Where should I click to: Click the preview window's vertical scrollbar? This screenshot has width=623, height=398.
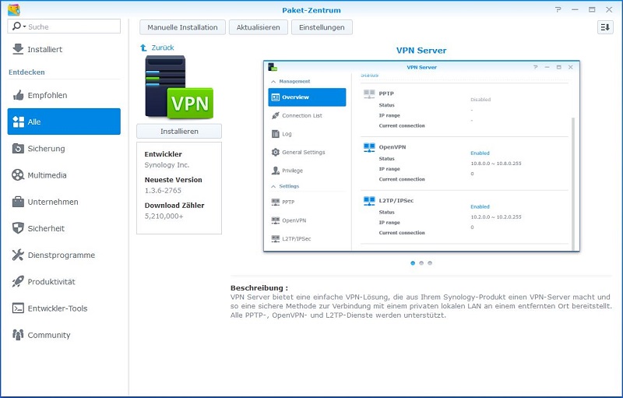point(573,184)
